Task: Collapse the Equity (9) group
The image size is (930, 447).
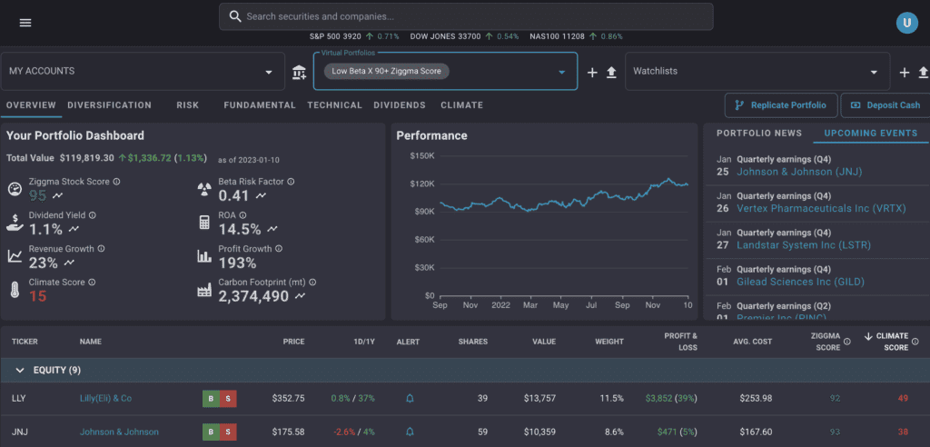Action: click(20, 370)
